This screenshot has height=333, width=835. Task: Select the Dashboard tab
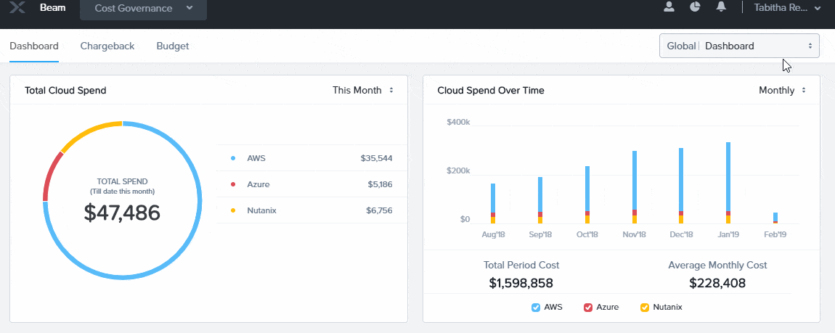click(34, 46)
